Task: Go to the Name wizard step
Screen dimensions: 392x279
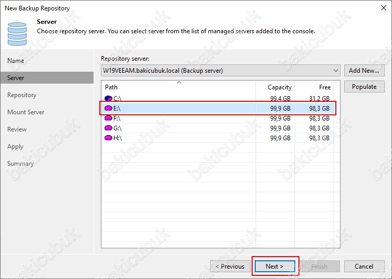Action: point(16,61)
